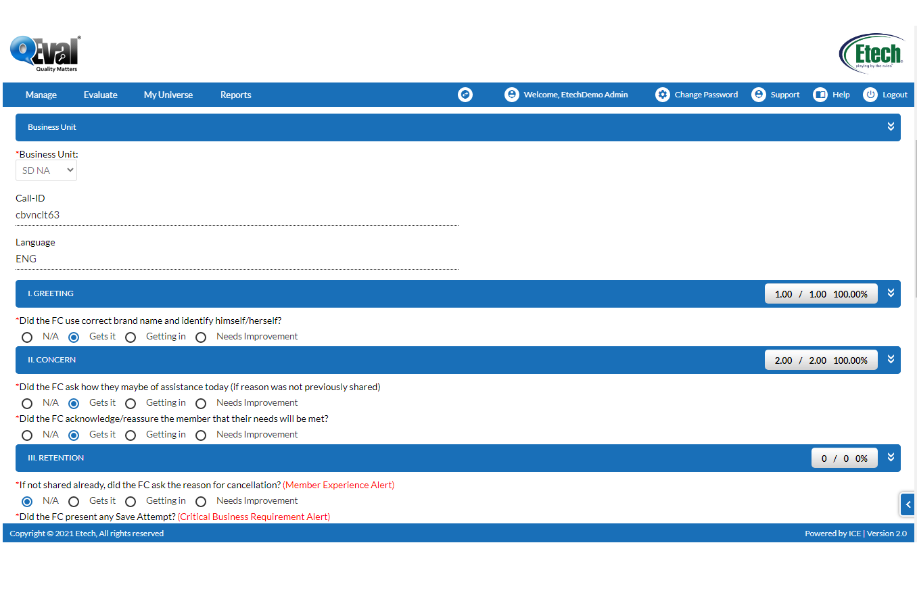
Task: Click the Concern score 2.00 / 2.00 100.00%
Action: pos(821,360)
